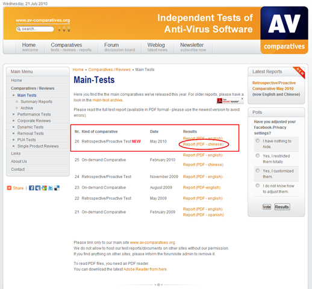
Task: Click the red Share plus icon
Action: point(9,188)
